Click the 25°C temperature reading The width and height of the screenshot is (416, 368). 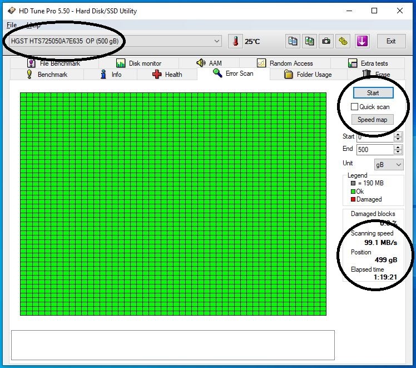tap(252, 41)
